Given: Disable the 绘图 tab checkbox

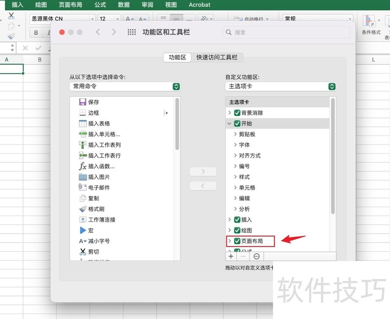Looking at the screenshot, I should point(237,230).
